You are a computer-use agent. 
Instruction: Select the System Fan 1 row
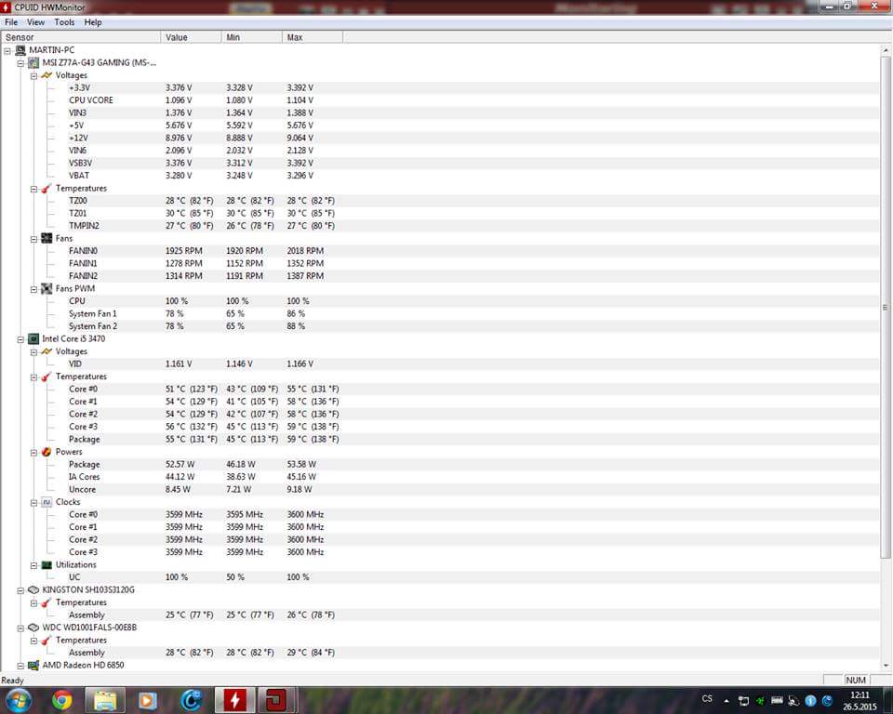click(440, 313)
